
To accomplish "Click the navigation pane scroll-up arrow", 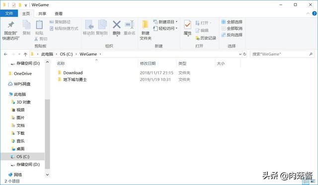I will 47,62.
